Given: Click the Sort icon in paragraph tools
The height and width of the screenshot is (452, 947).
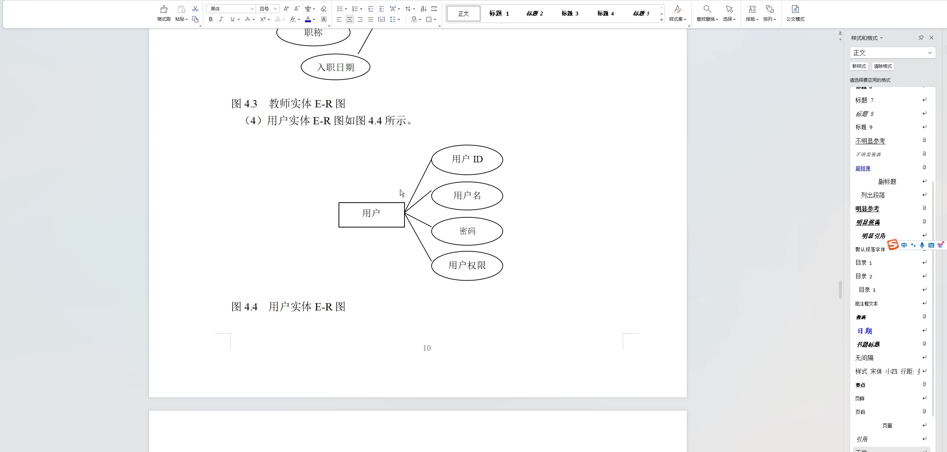Looking at the screenshot, I should pyautogui.click(x=424, y=9).
